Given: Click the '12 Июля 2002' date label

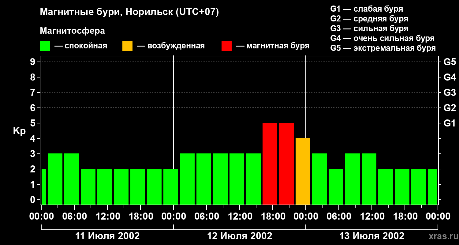Looking at the screenshot, I should point(240,236).
